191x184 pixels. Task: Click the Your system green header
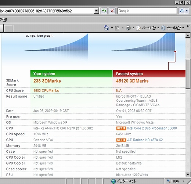(71, 74)
